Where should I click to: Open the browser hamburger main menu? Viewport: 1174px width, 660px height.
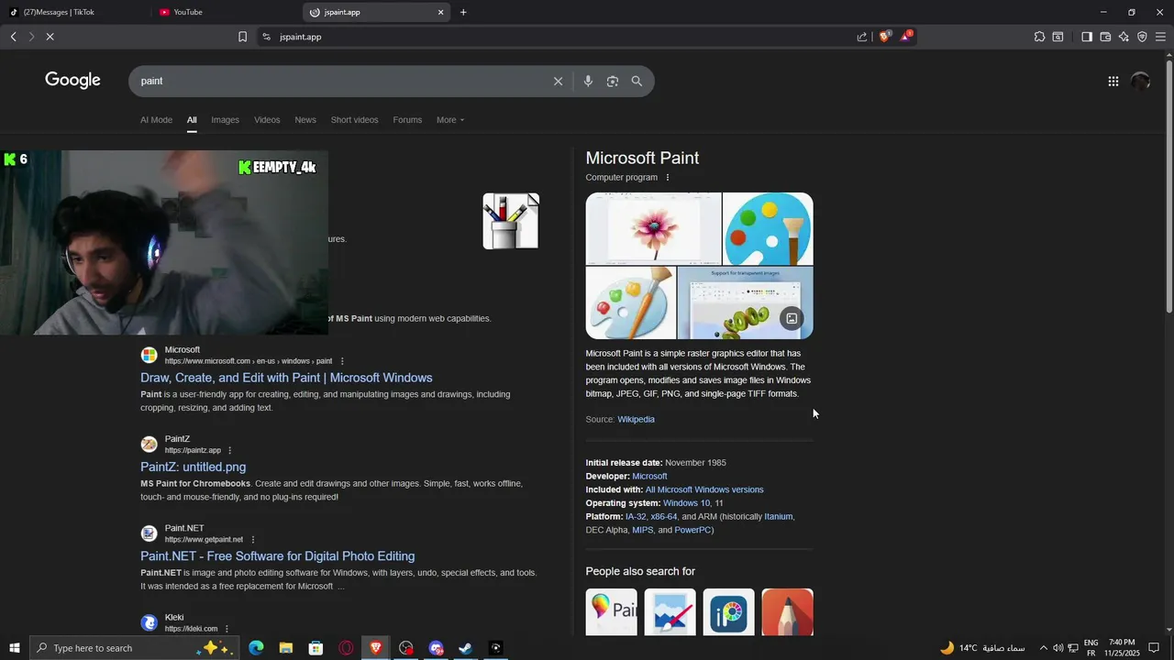[1160, 37]
